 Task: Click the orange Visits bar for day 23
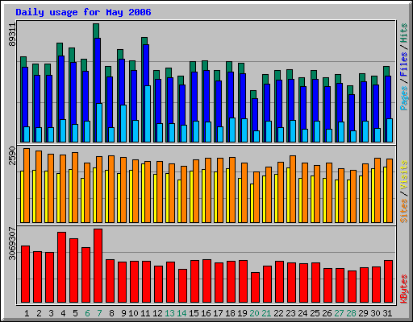point(293,189)
